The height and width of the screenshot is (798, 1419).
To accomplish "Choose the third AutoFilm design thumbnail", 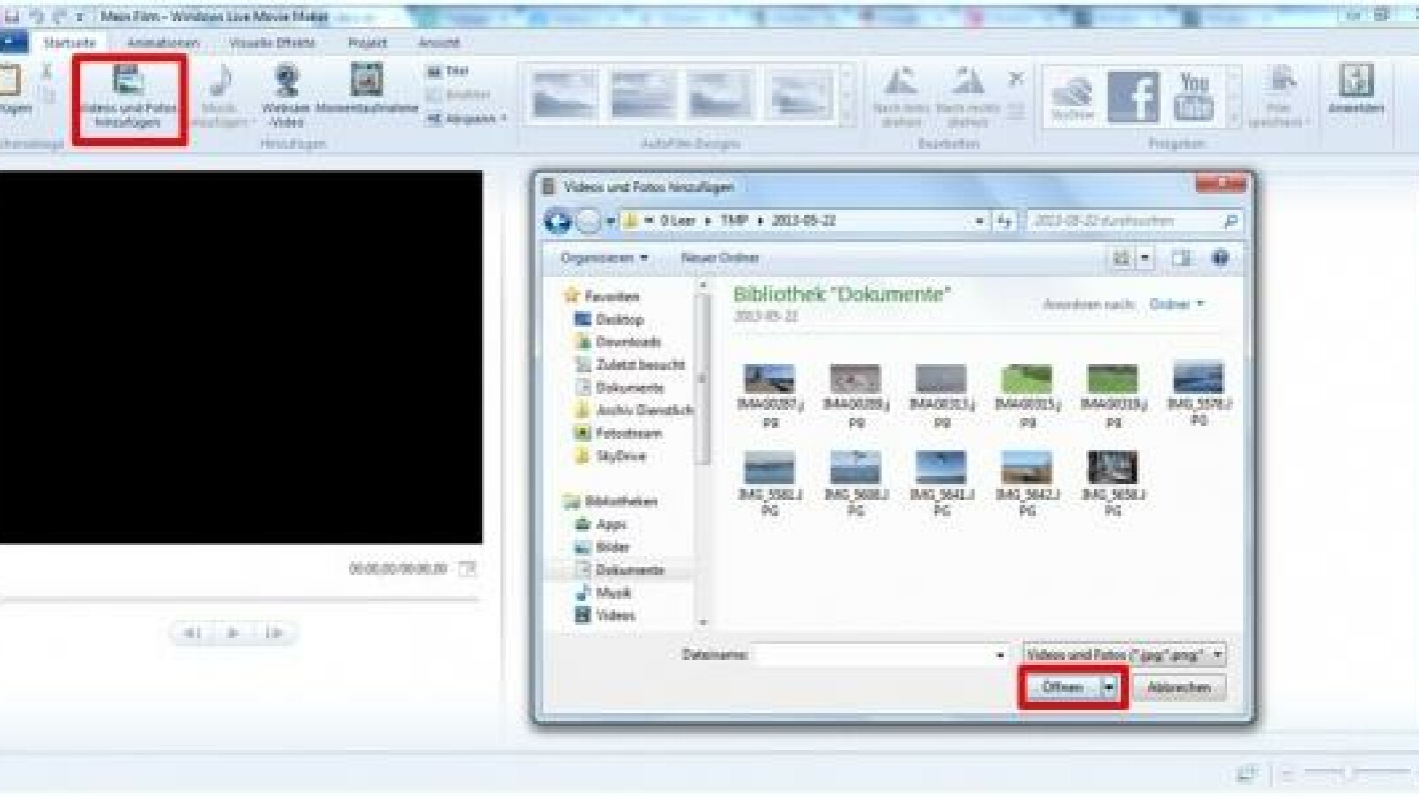I will [x=722, y=95].
